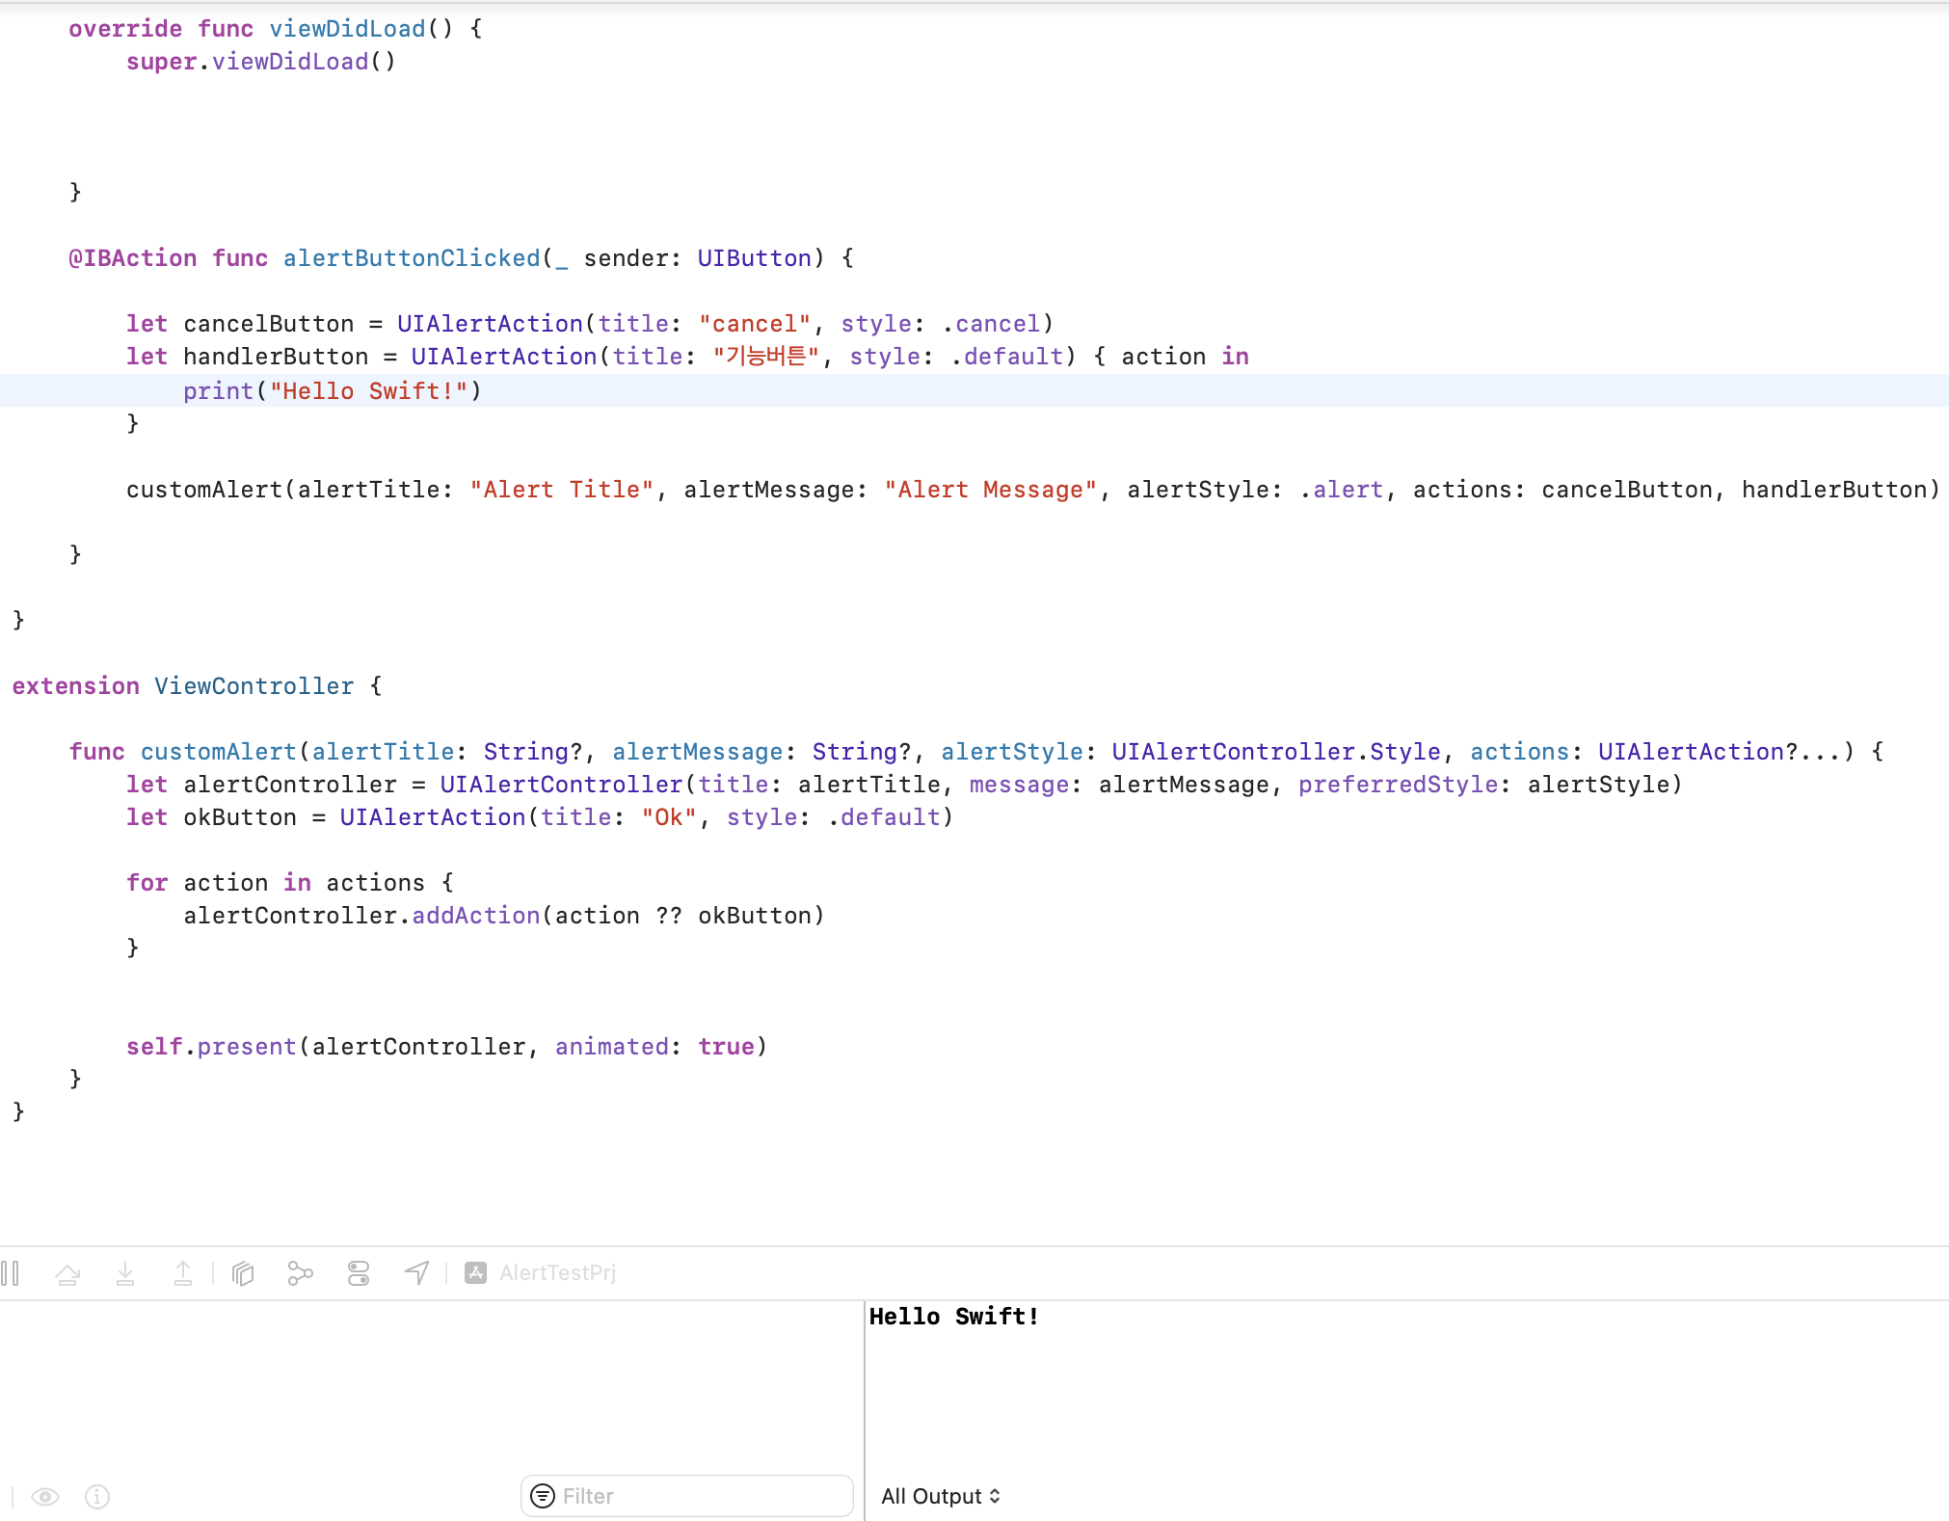Pause program execution in debug bar
This screenshot has width=1949, height=1521.
pos(11,1273)
